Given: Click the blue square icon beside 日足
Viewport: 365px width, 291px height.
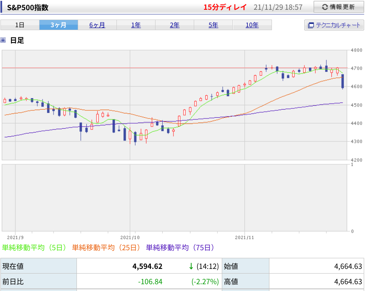Looking at the screenshot, I should pyautogui.click(x=3, y=40).
